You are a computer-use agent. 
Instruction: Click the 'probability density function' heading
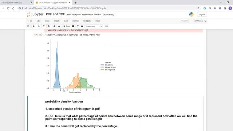coord(64,102)
